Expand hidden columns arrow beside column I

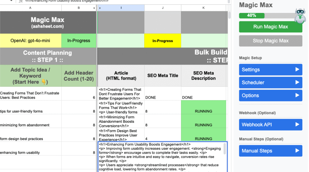click(100, 8)
